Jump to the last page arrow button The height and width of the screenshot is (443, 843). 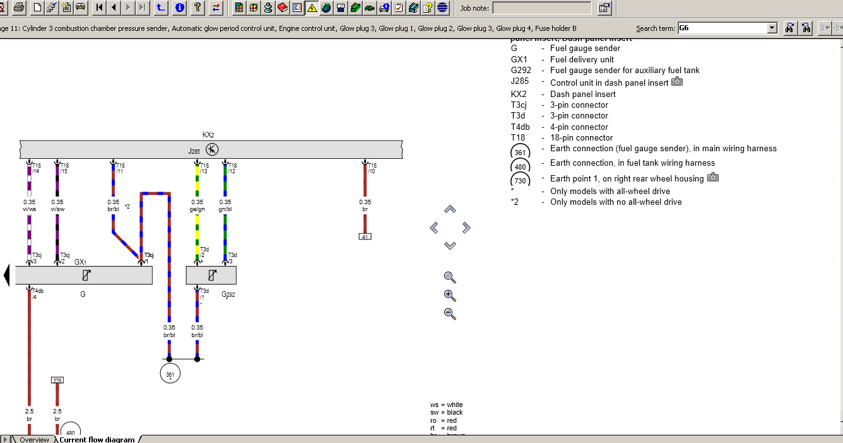143,8
